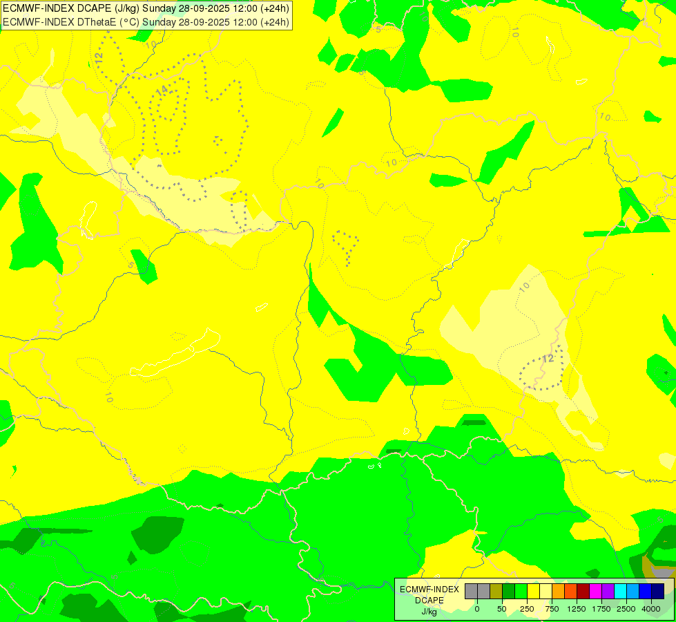Select the purple legend swatch

tap(608, 592)
